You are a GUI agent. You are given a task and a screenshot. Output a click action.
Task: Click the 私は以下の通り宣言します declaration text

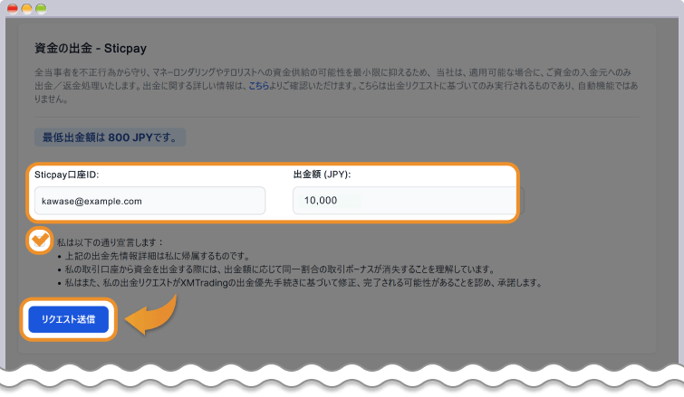[x=110, y=242]
